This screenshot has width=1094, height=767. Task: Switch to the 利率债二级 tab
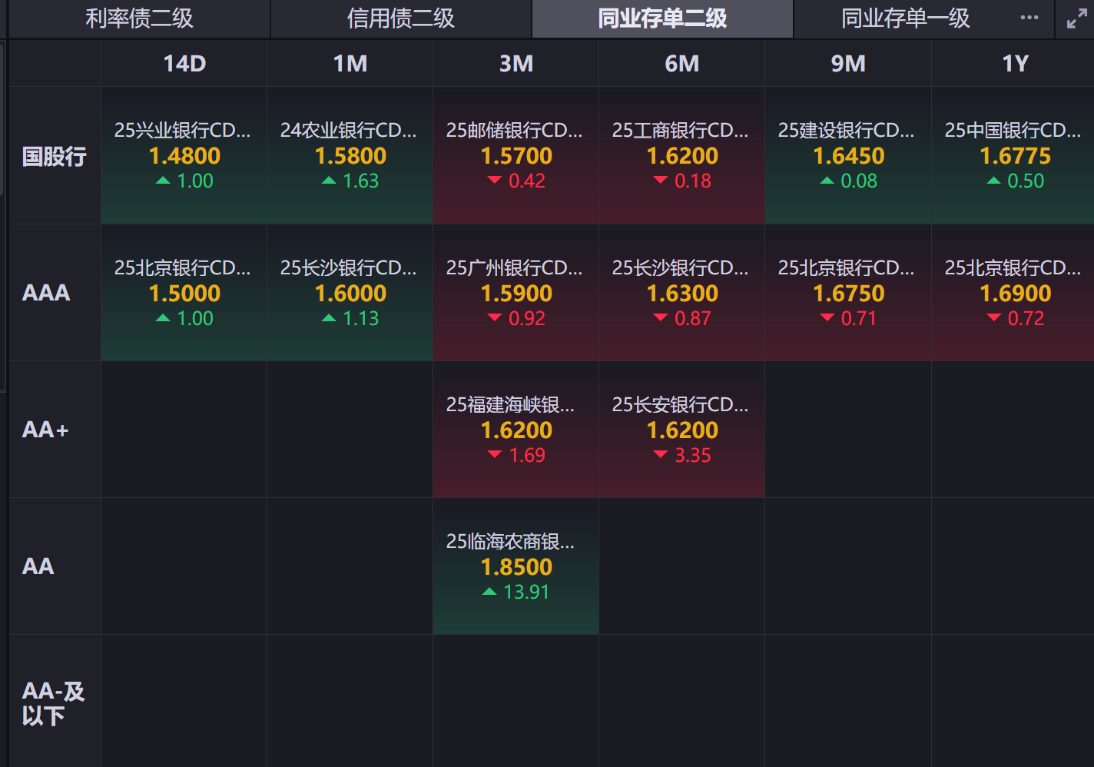(x=139, y=18)
